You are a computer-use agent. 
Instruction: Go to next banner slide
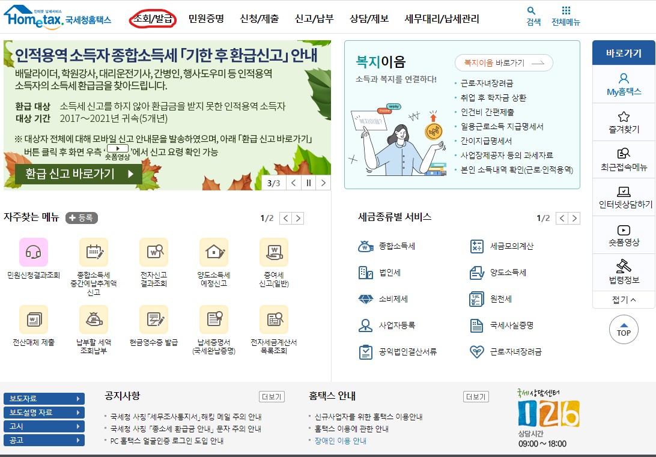[x=323, y=183]
